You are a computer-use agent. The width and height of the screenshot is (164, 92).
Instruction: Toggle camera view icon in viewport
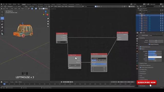pos(48,24)
